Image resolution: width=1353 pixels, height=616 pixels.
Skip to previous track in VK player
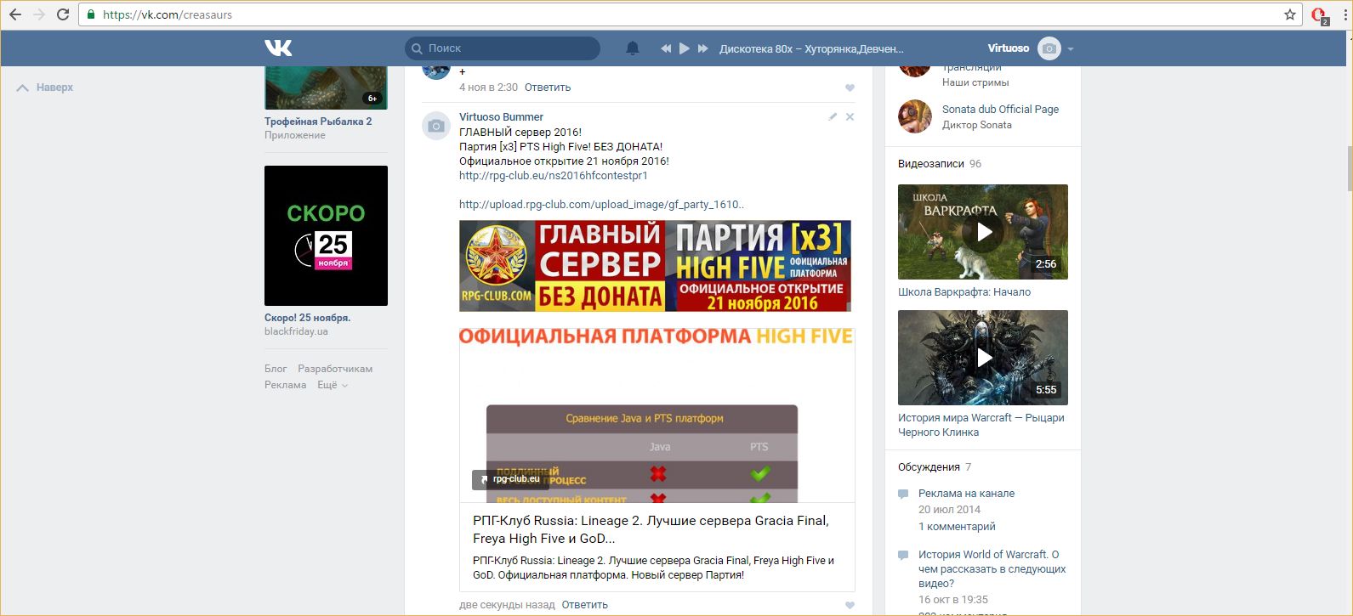666,48
